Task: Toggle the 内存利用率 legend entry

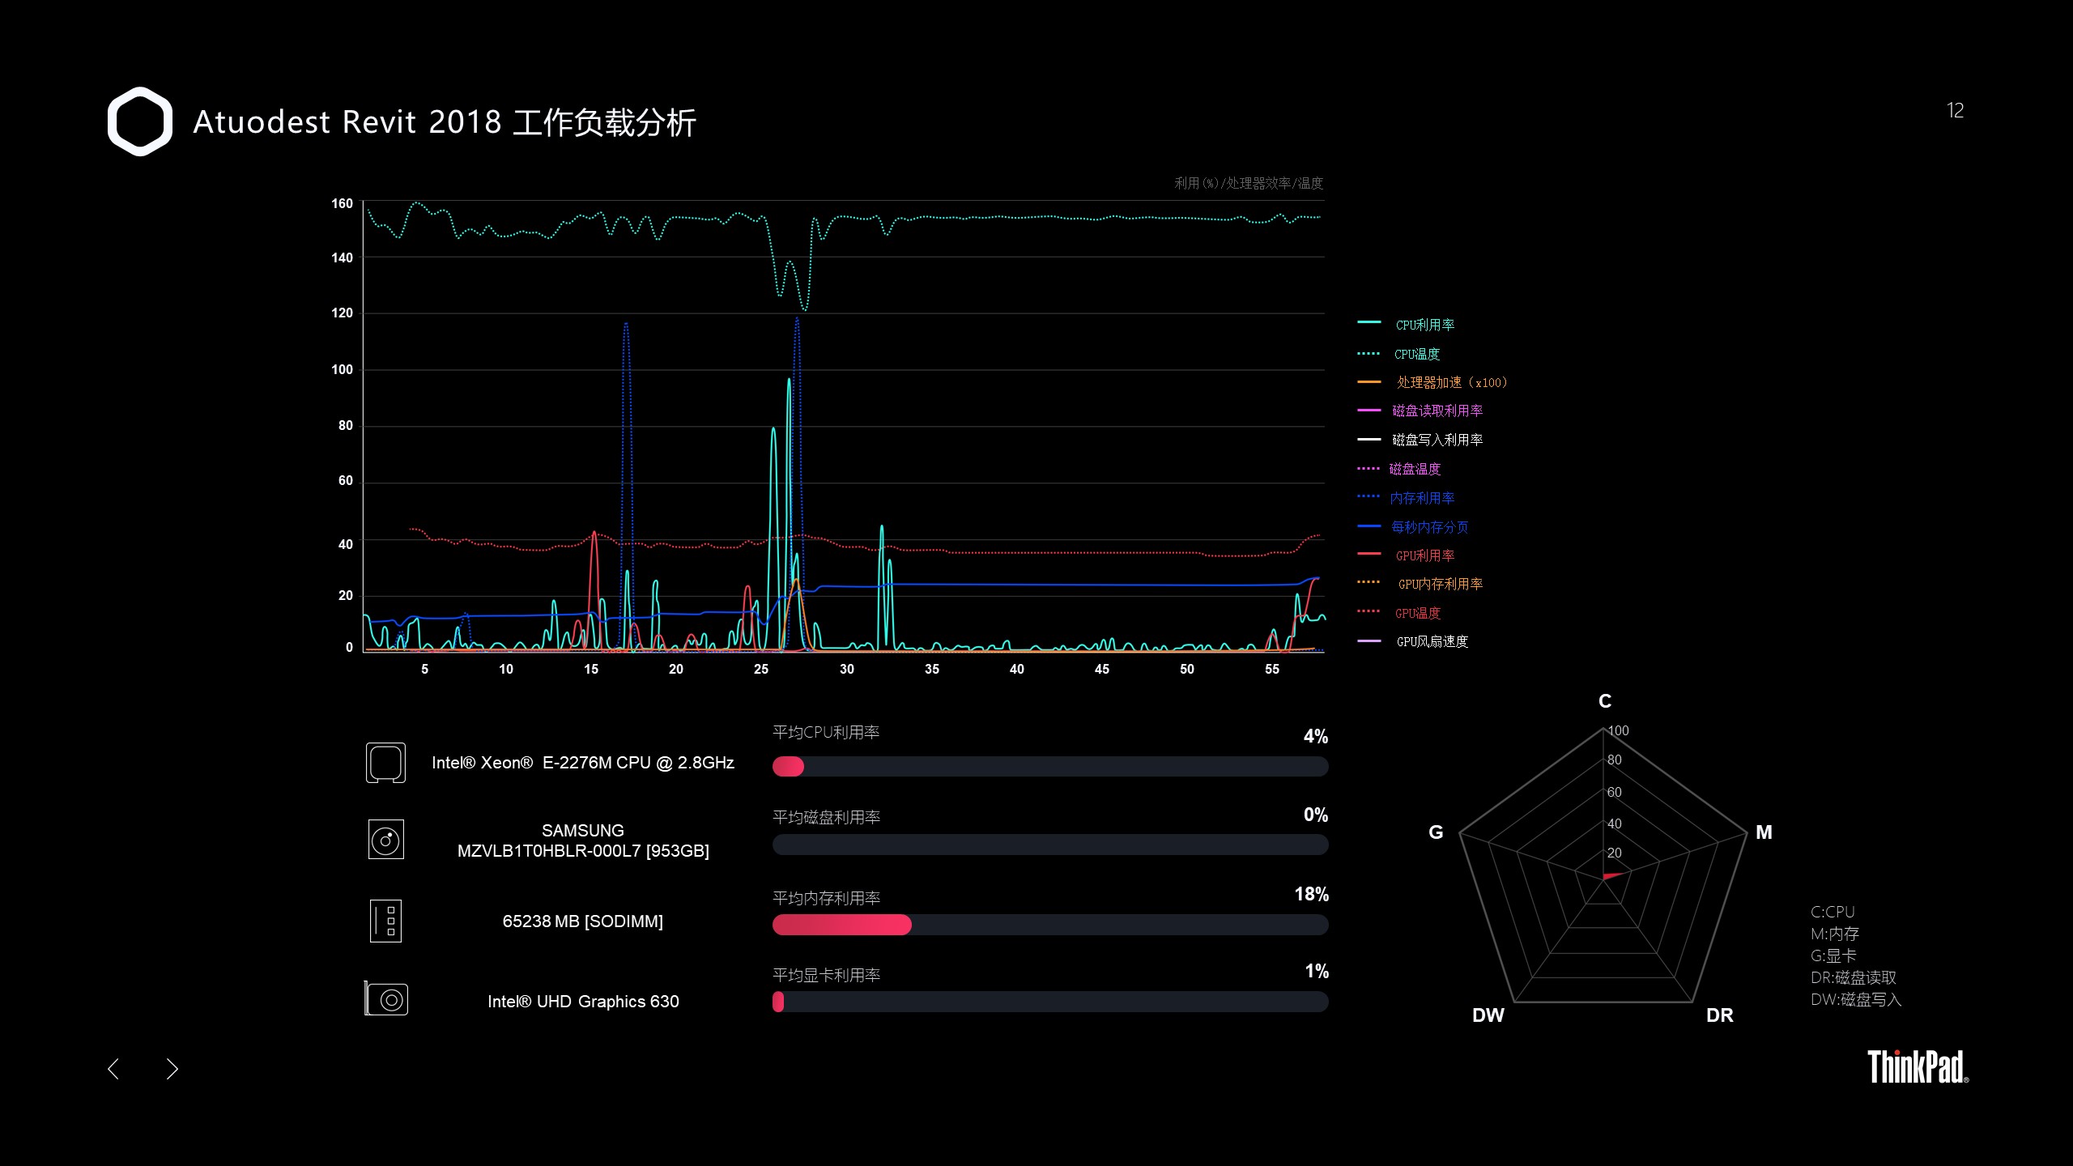Action: pyautogui.click(x=1407, y=498)
